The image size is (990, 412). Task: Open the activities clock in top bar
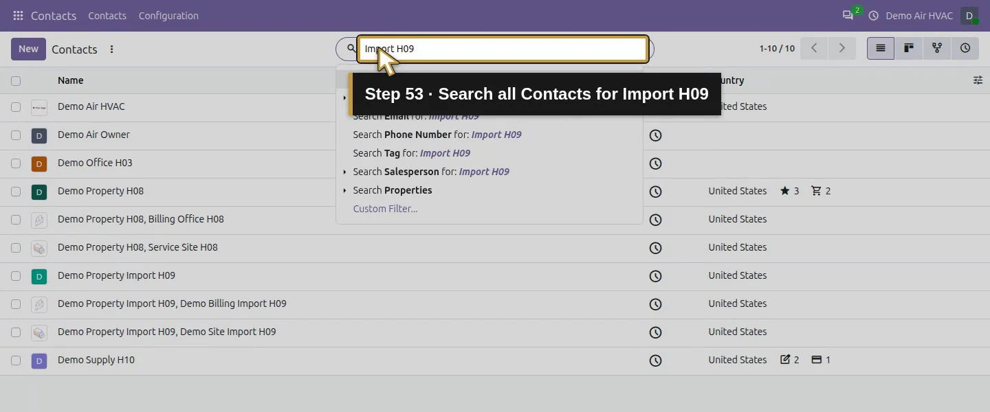pos(874,15)
